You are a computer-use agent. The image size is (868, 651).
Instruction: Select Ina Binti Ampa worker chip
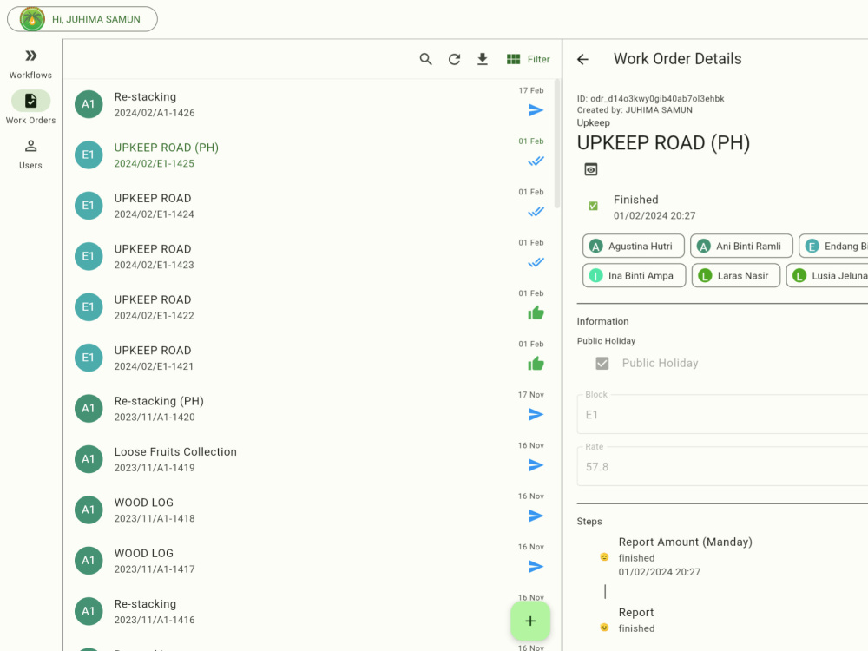pos(634,275)
